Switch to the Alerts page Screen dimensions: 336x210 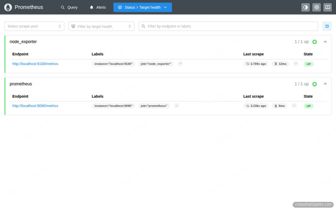(x=97, y=7)
